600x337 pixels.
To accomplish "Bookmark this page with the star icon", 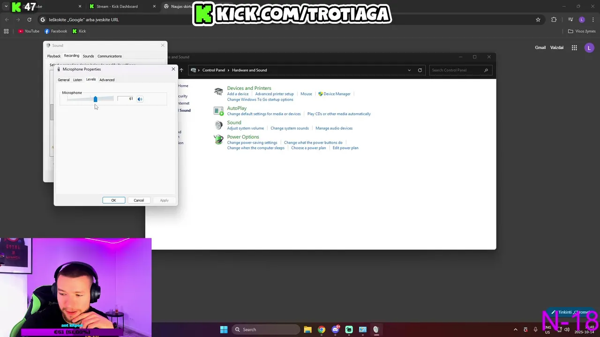I will 538,20.
